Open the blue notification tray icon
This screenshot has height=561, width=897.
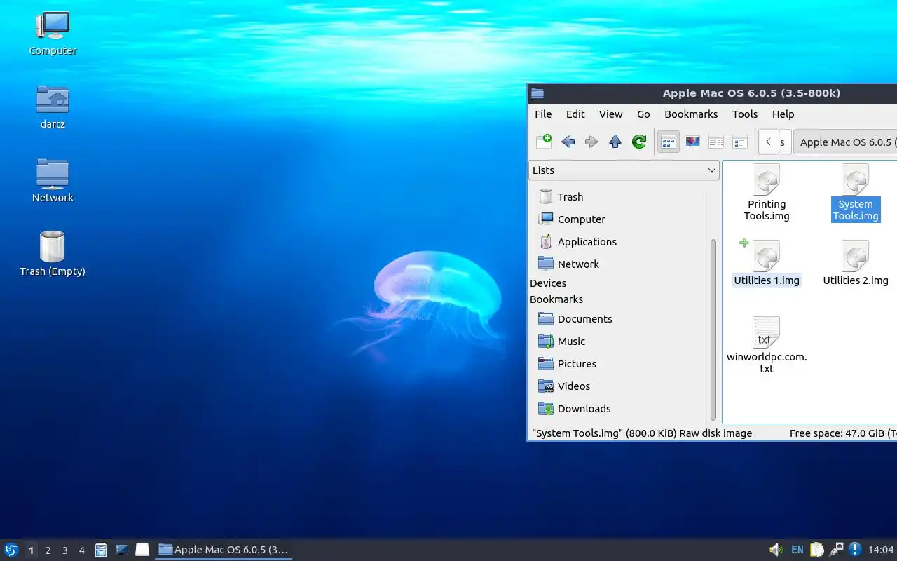855,550
